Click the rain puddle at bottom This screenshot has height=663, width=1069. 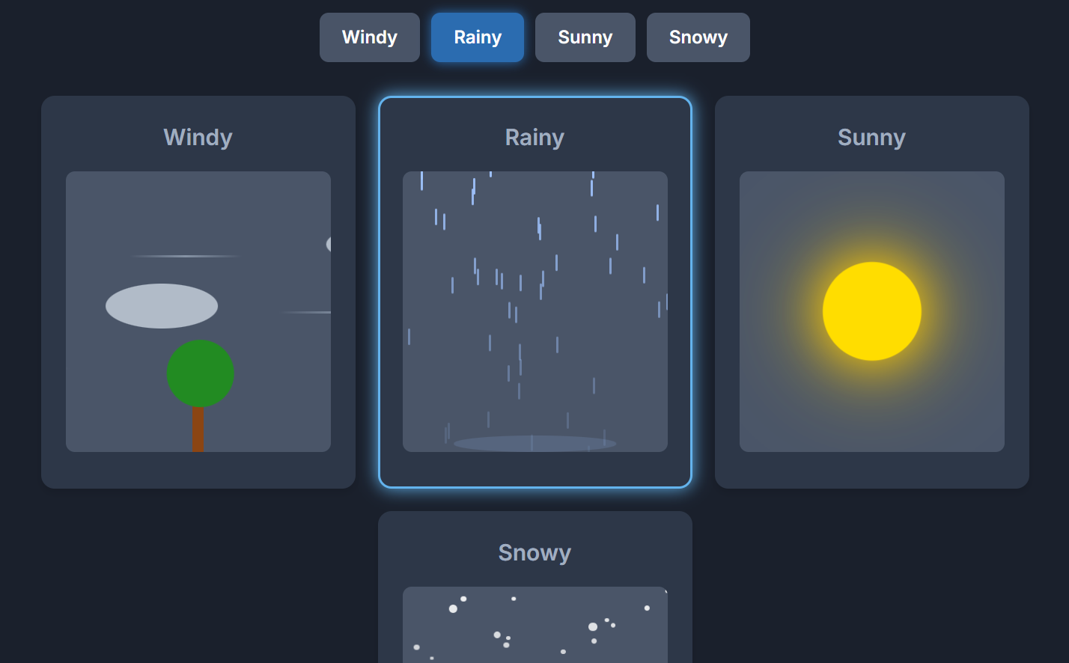tap(535, 444)
